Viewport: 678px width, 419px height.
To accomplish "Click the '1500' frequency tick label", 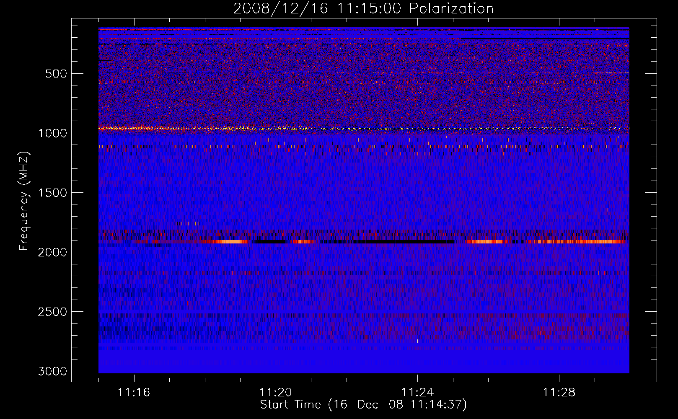I will 52,193.
